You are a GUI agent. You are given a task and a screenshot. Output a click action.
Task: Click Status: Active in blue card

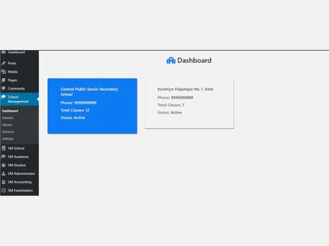pyautogui.click(x=73, y=117)
